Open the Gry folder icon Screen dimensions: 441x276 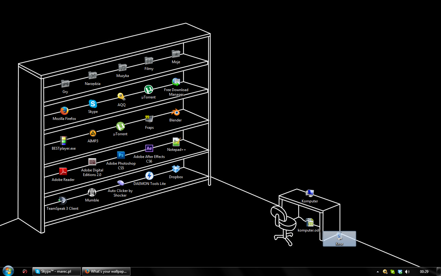pos(65,84)
